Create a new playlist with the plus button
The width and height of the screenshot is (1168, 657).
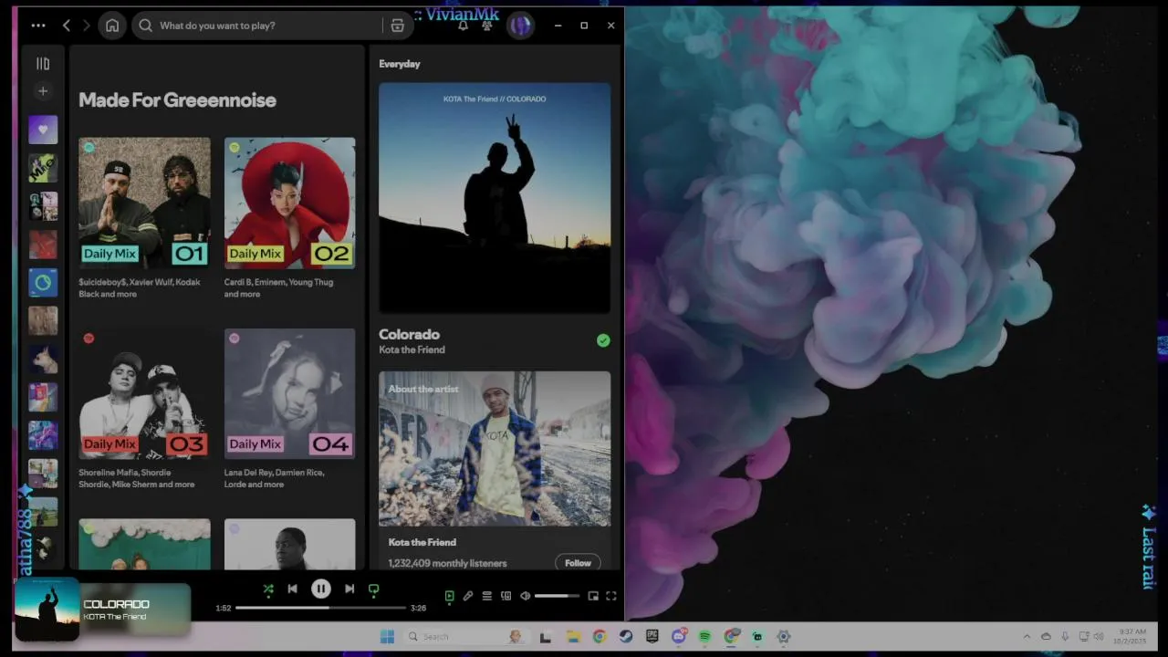click(43, 91)
